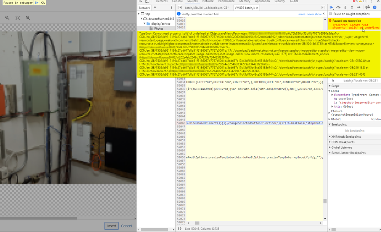Resume script from the Paused in debugger overlay
This screenshot has width=381, height=232.
click(x=37, y=3)
